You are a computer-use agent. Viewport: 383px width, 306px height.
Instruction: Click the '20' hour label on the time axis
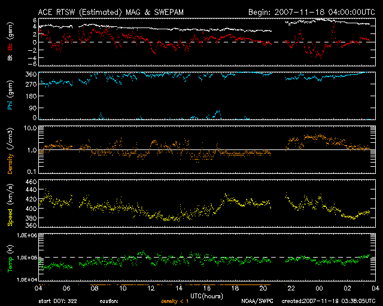pos(263,289)
